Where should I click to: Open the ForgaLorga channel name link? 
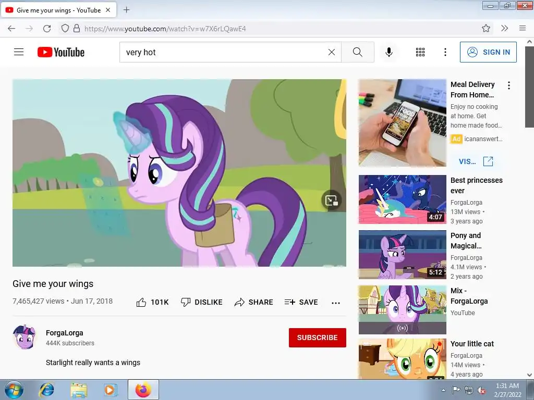pos(64,333)
